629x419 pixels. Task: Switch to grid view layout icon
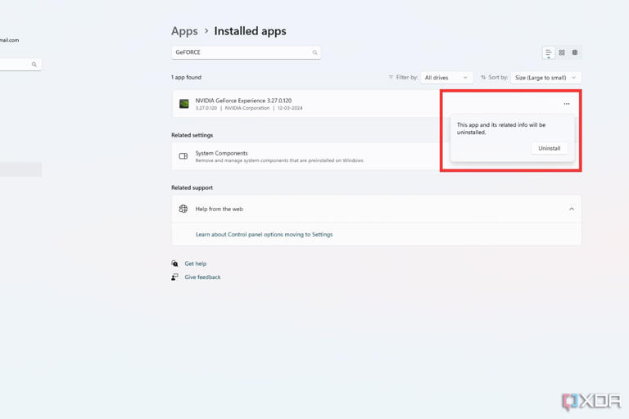pos(562,52)
